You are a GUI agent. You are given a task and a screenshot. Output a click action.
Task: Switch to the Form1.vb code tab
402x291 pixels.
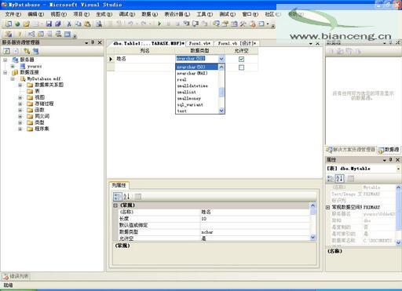(200, 43)
